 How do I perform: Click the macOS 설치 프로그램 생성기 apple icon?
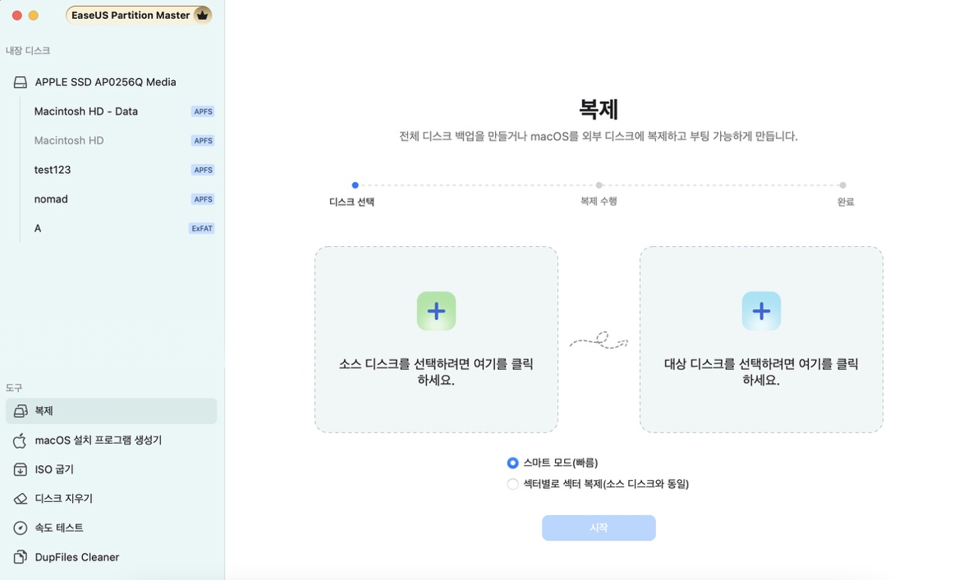click(x=21, y=440)
